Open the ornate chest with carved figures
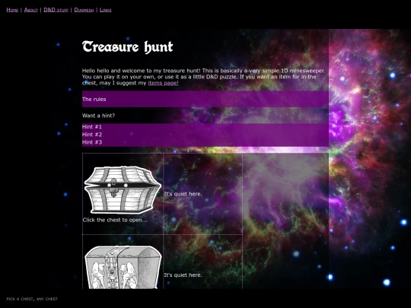Viewport: 411px width, 308px height. coord(123,267)
